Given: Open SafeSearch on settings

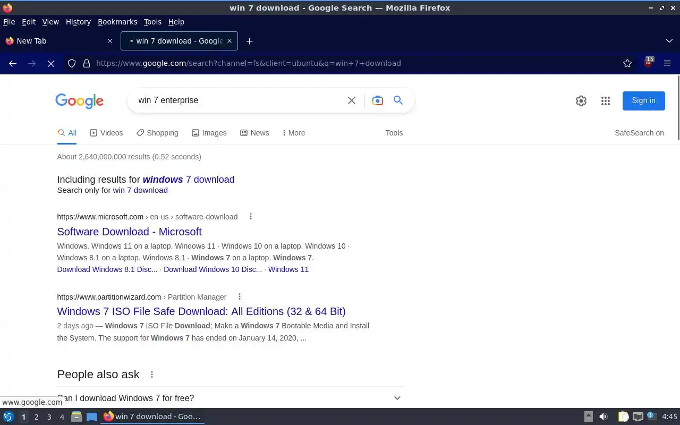Looking at the screenshot, I should [639, 133].
